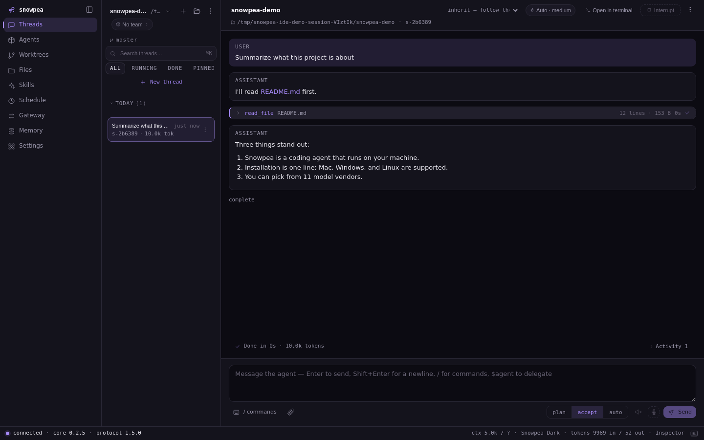
Task: Open the /commands palette
Action: click(x=255, y=412)
